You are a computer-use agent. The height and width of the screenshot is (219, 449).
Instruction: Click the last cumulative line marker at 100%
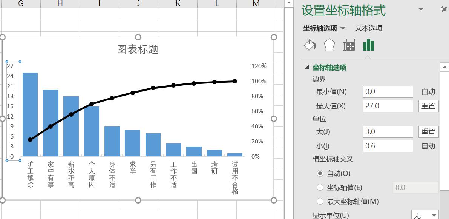[235, 81]
